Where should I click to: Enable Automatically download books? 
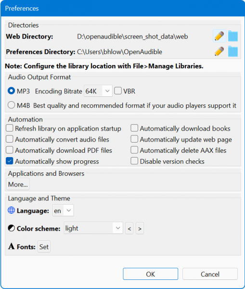coord(134,128)
